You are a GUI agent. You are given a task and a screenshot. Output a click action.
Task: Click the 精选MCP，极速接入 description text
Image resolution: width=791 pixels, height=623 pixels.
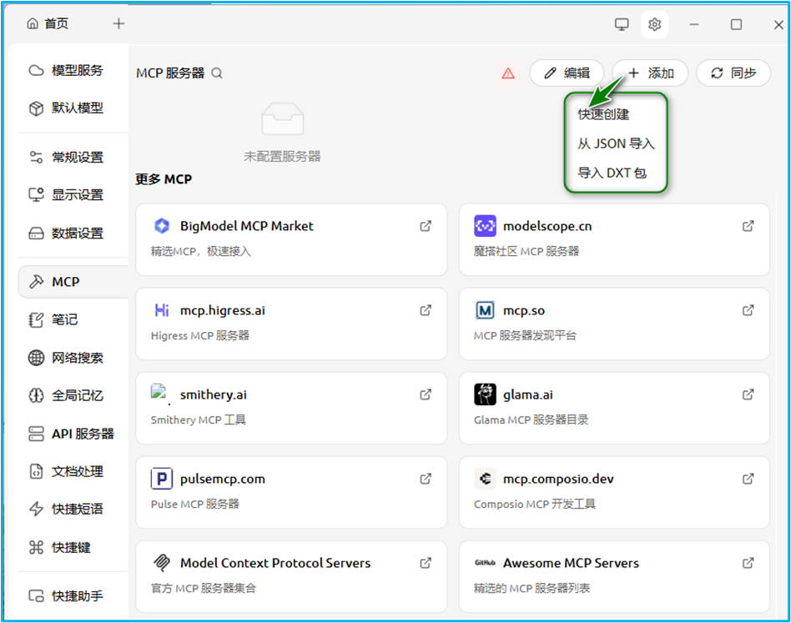click(x=201, y=251)
